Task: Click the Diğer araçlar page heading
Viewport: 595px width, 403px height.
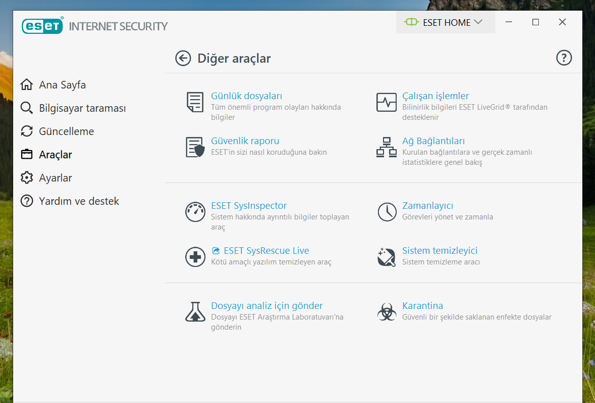Action: 234,58
